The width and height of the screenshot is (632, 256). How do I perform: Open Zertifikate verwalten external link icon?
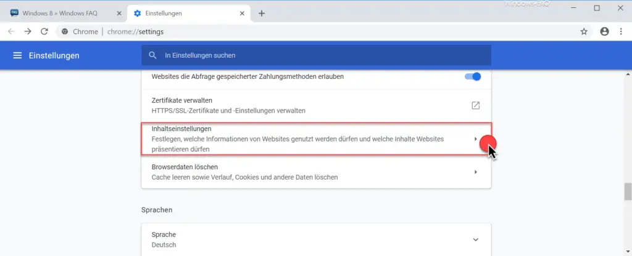click(476, 105)
